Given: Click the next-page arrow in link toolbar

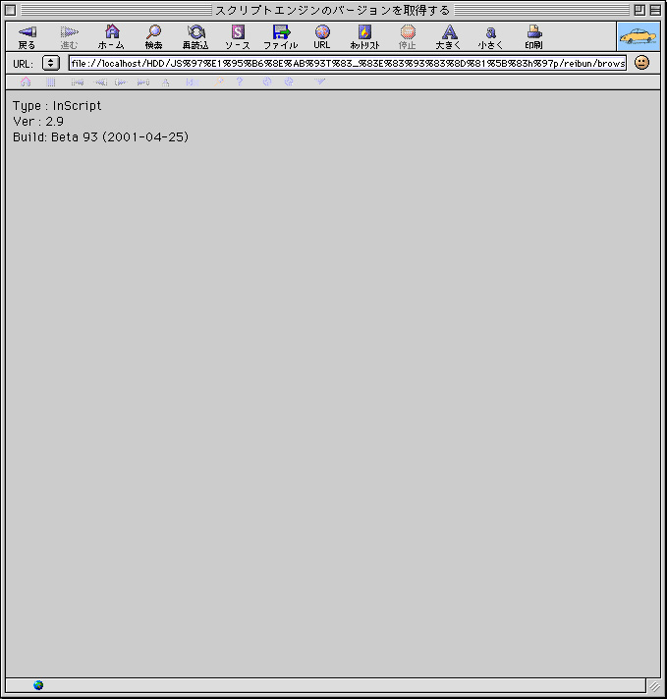Looking at the screenshot, I should pos(121,82).
